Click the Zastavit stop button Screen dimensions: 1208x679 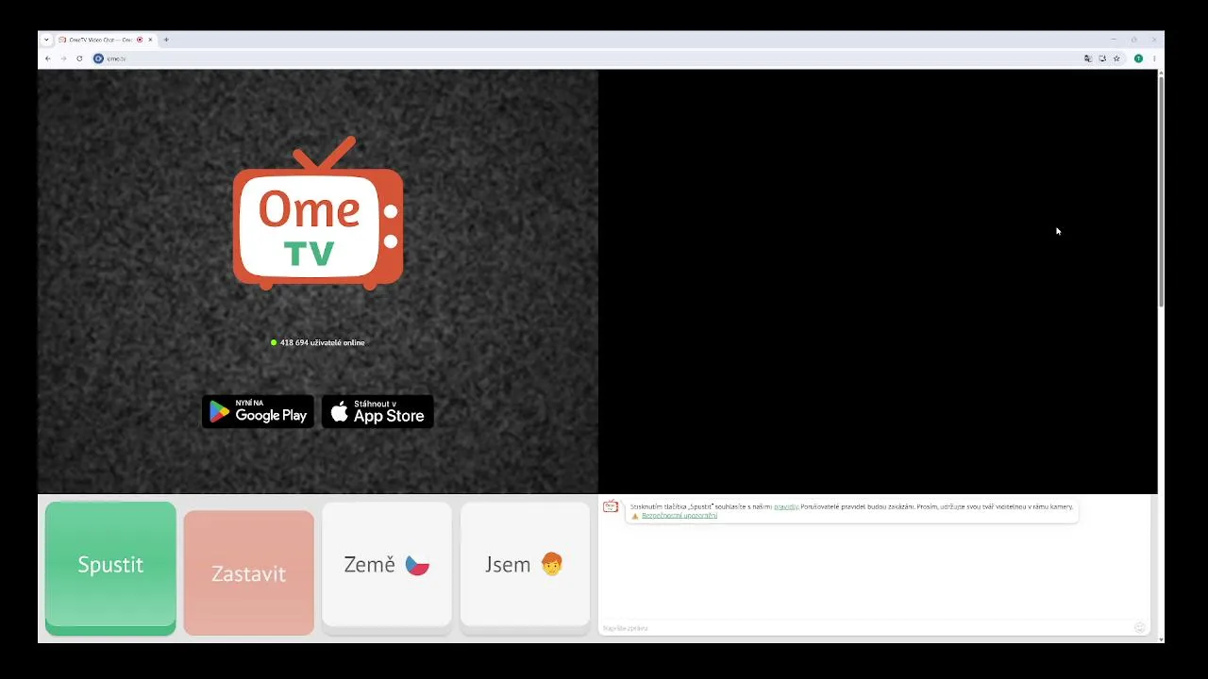tap(248, 573)
